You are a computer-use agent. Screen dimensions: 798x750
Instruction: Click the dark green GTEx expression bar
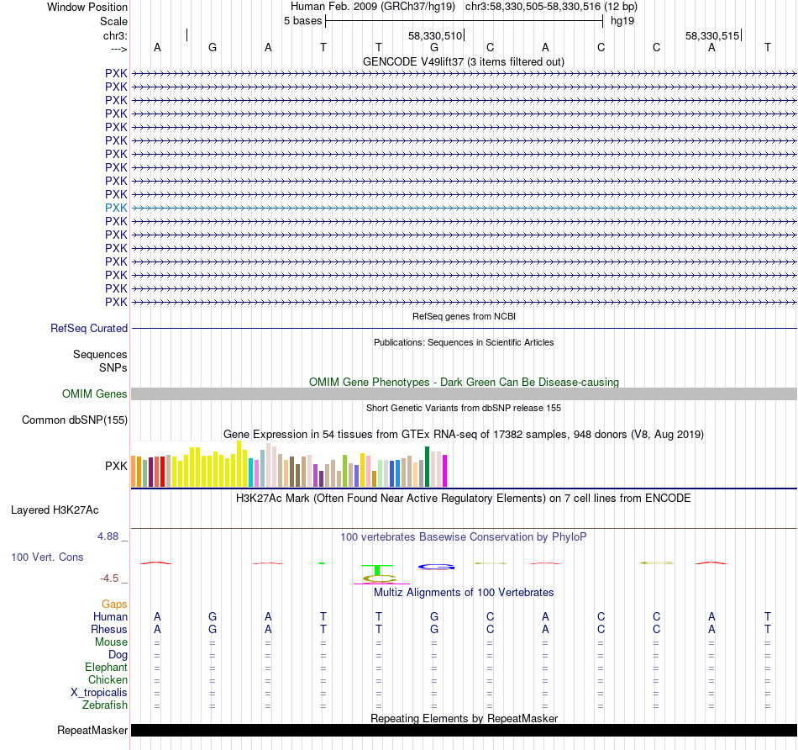(x=427, y=467)
